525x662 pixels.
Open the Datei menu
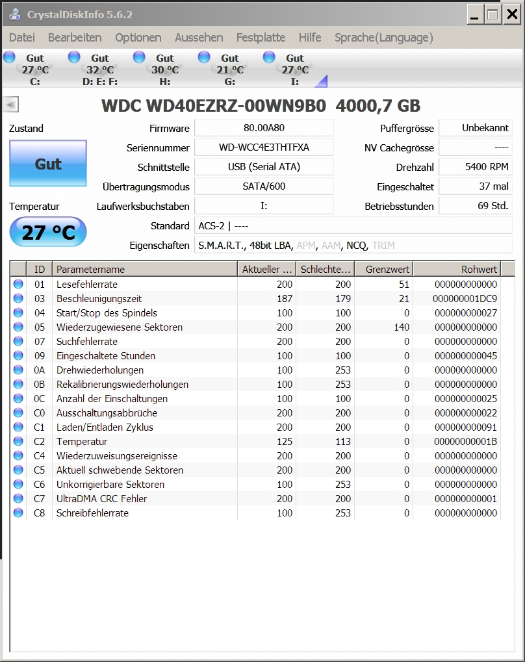(22, 38)
